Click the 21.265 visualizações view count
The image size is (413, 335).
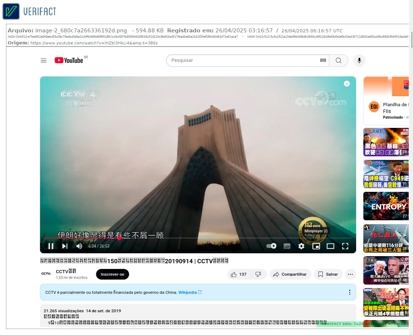tap(64, 311)
